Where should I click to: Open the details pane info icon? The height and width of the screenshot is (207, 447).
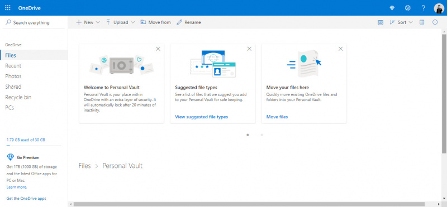pyautogui.click(x=435, y=22)
